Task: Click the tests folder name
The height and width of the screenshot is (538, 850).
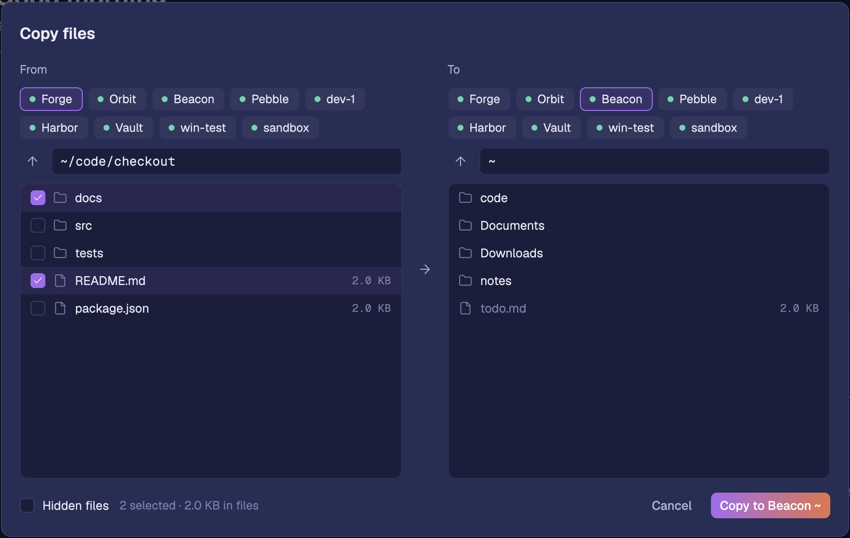Action: click(x=89, y=253)
